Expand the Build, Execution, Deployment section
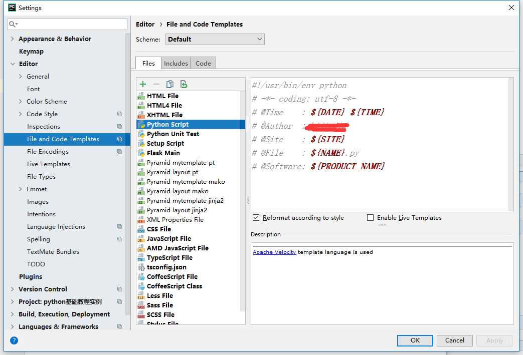The width and height of the screenshot is (523, 355). pyautogui.click(x=13, y=314)
